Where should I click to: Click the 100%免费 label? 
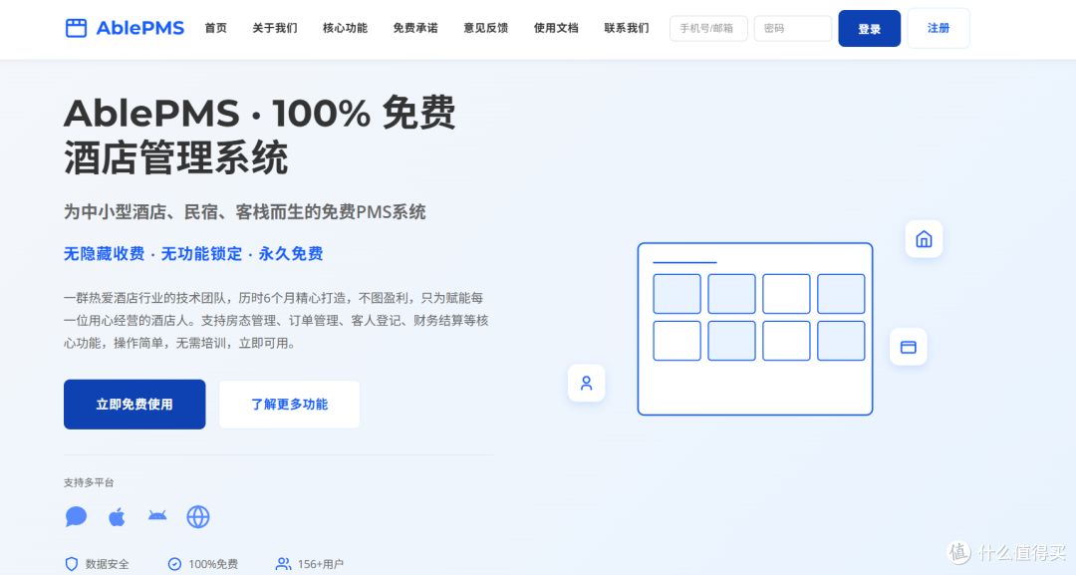pos(213,564)
